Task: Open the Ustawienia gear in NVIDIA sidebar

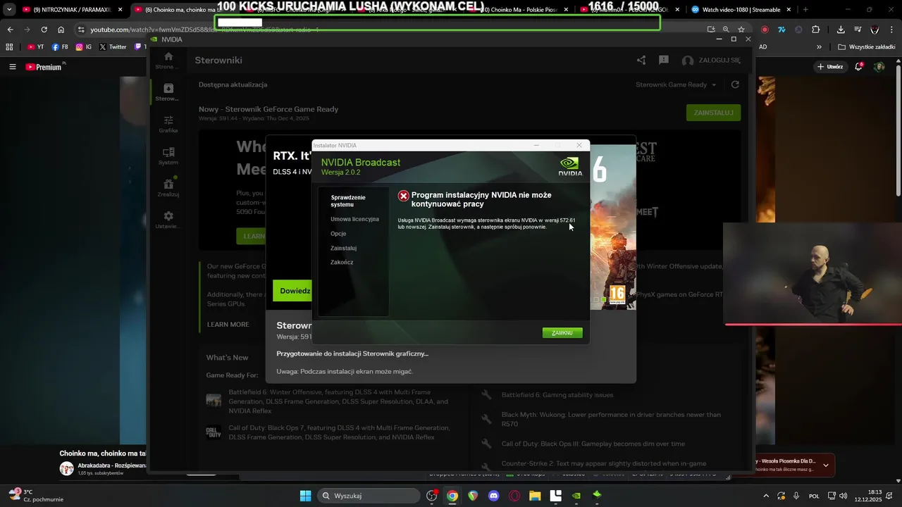Action: point(168,220)
